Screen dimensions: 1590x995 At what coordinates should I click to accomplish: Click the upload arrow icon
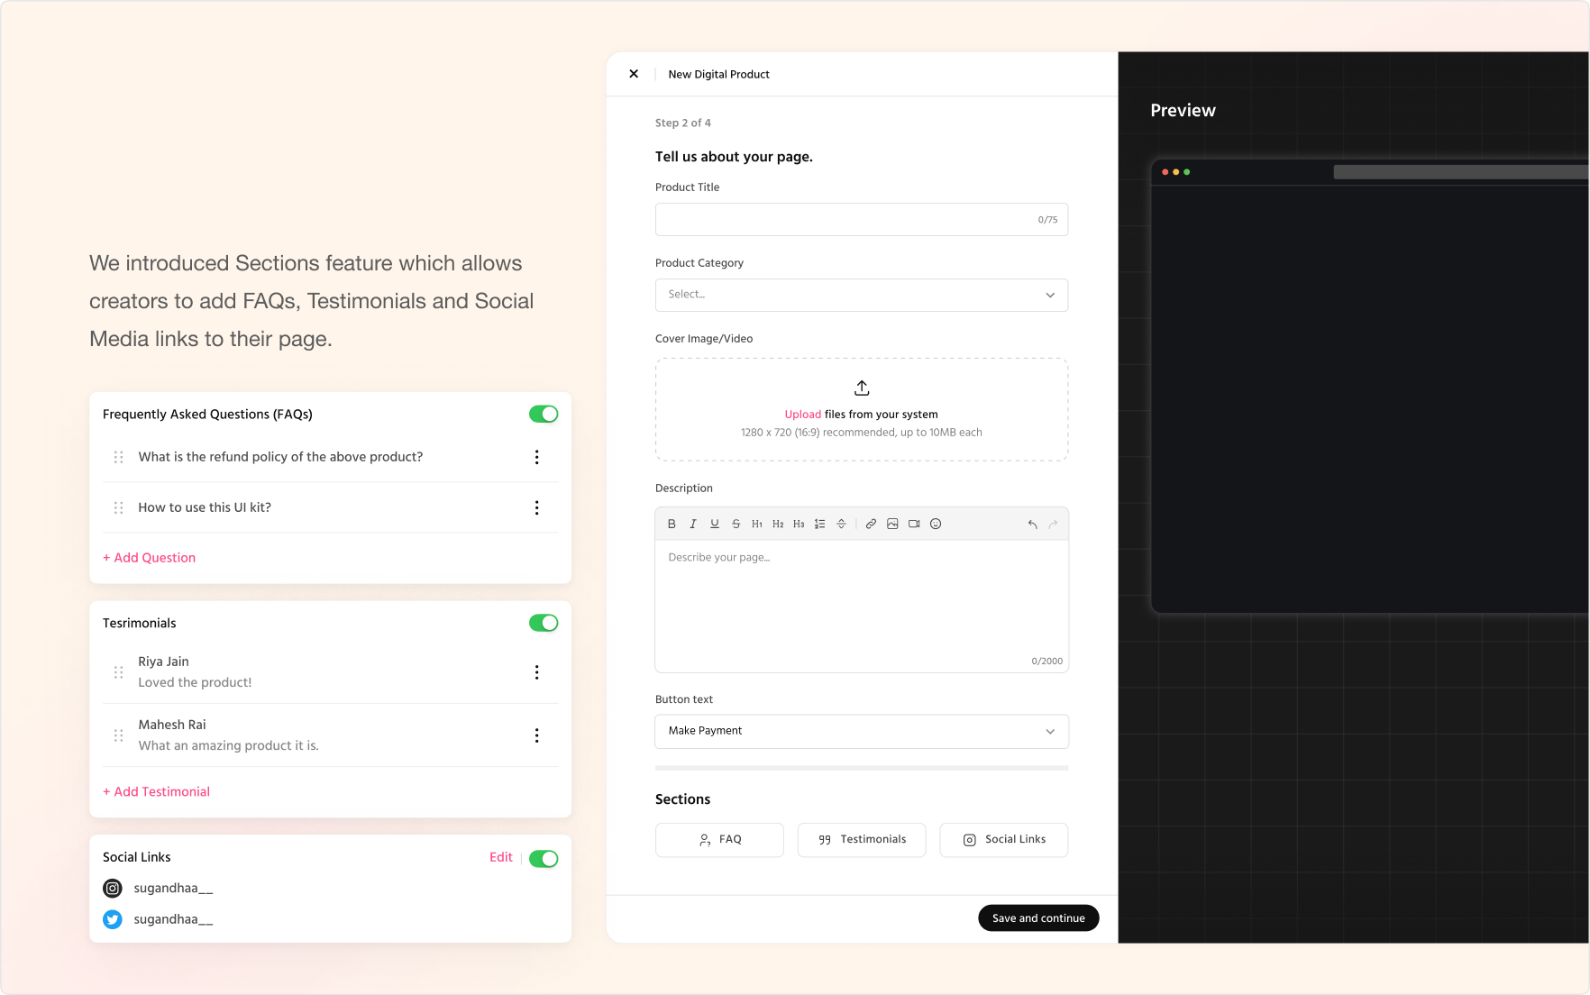pyautogui.click(x=862, y=388)
